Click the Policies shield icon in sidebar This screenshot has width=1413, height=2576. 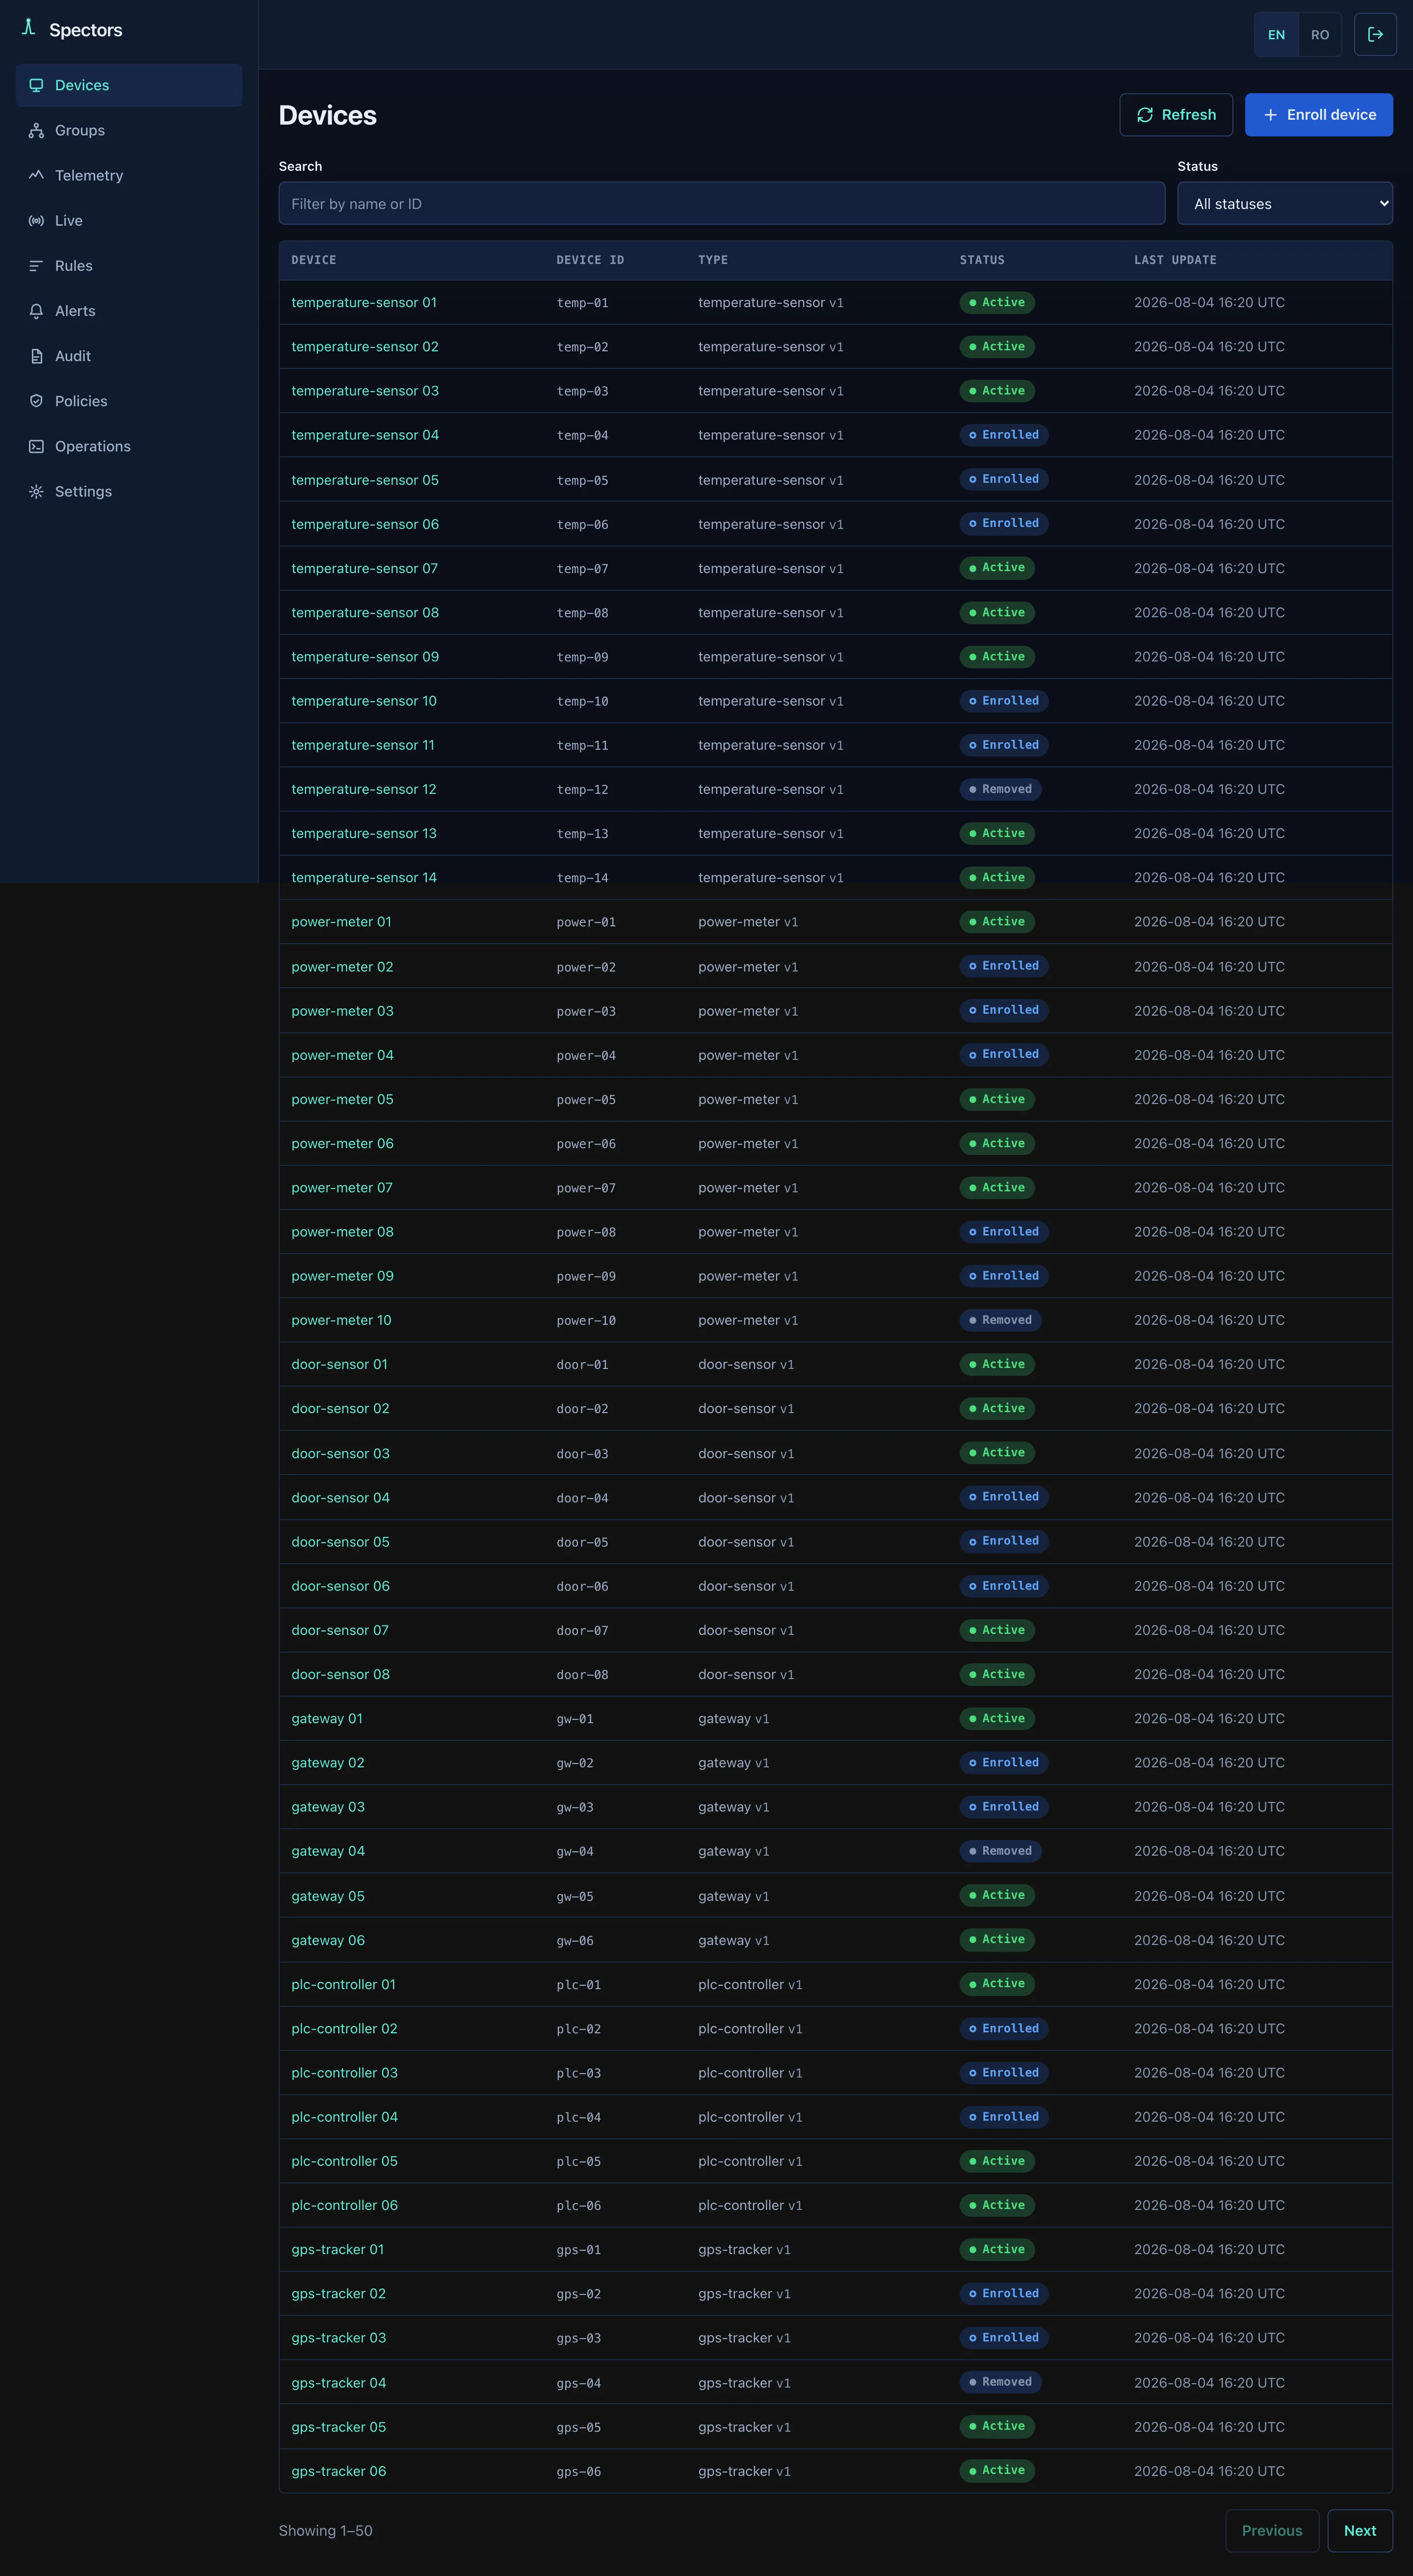pos(36,401)
